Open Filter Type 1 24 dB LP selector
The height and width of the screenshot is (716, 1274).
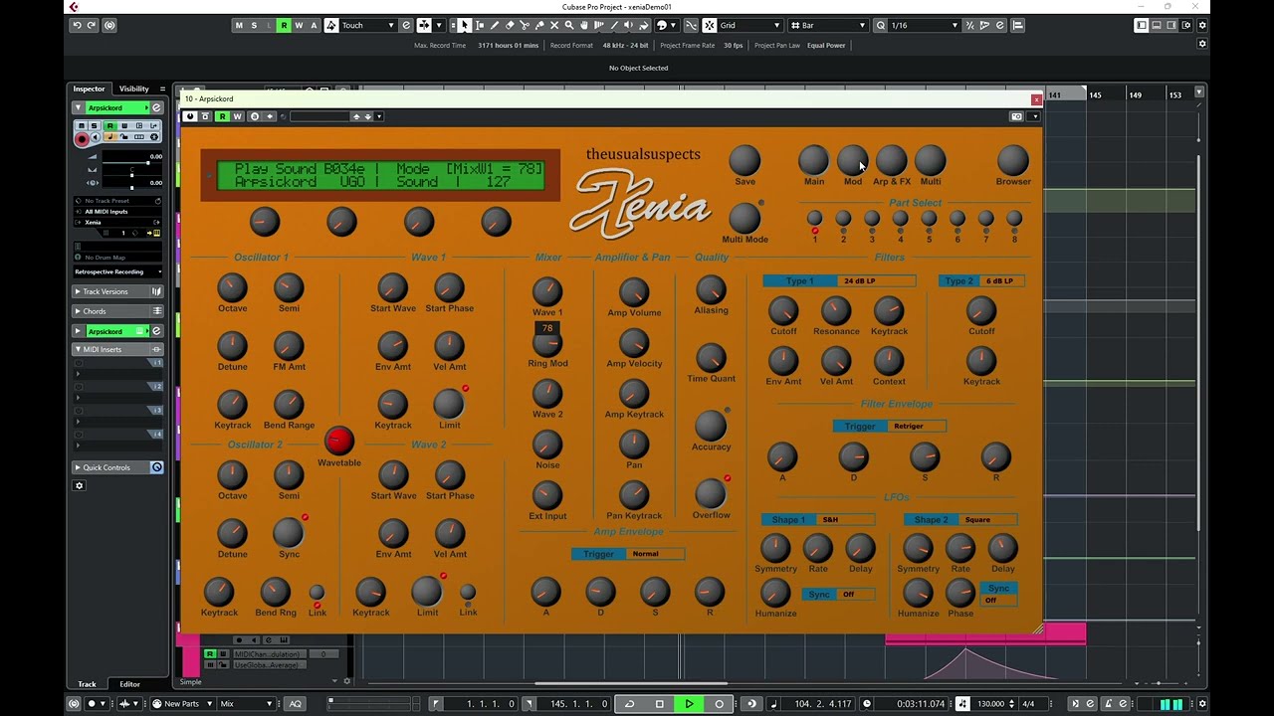tap(839, 280)
